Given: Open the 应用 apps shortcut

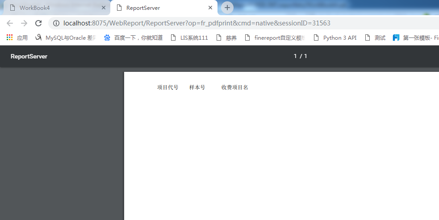Looking at the screenshot, I should (17, 38).
